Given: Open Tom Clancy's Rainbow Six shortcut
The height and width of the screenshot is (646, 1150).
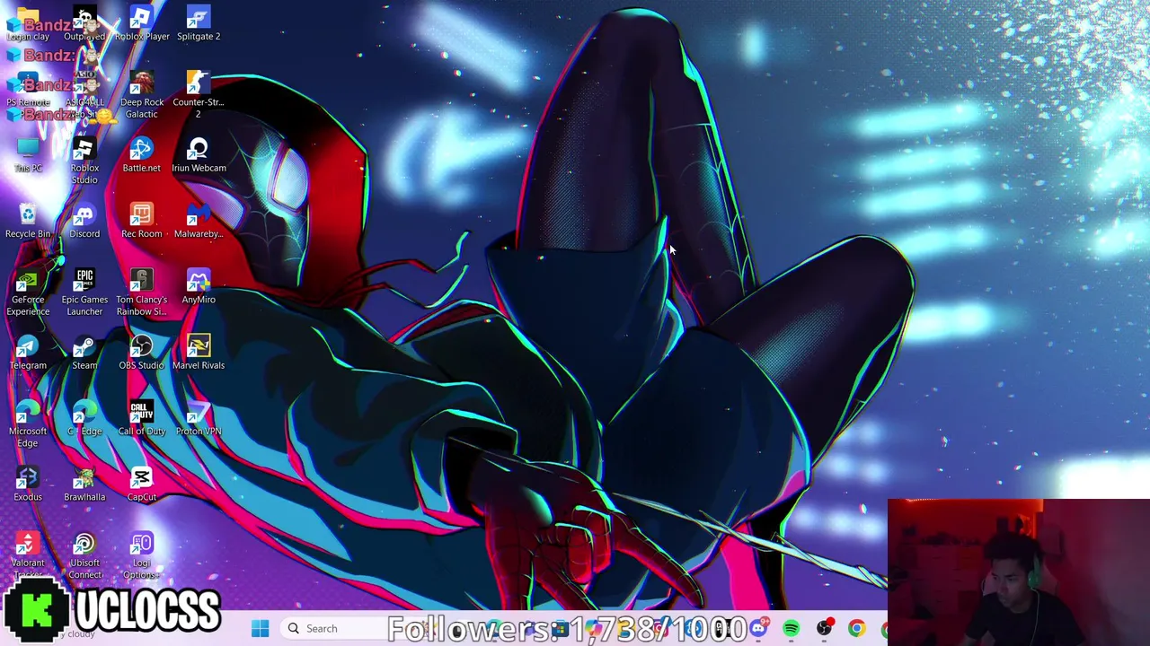Looking at the screenshot, I should [x=141, y=293].
